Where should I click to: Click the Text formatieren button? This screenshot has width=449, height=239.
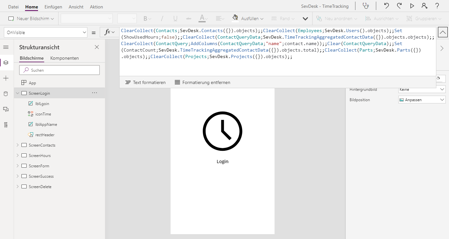coord(145,82)
